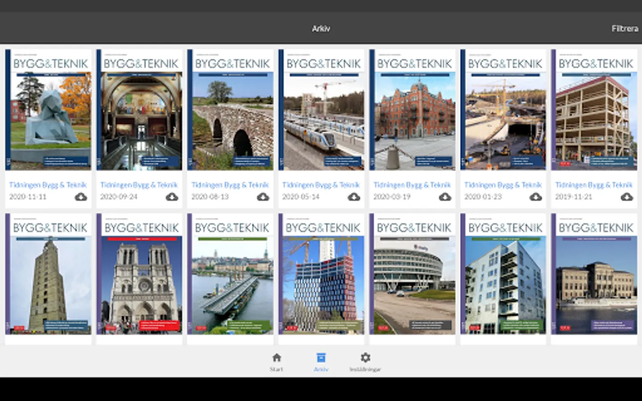Viewport: 642px width, 401px height.
Task: Click the date text 2020-09-24
Action: pyautogui.click(x=119, y=197)
